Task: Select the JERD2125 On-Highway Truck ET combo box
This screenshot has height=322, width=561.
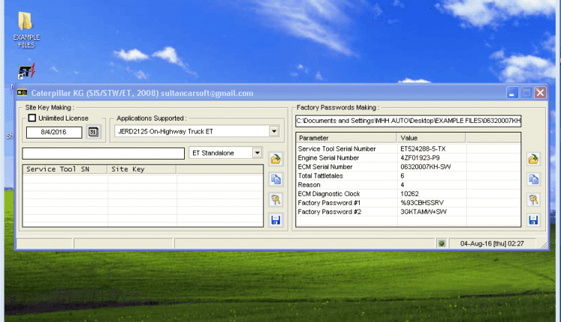Action: (x=197, y=131)
